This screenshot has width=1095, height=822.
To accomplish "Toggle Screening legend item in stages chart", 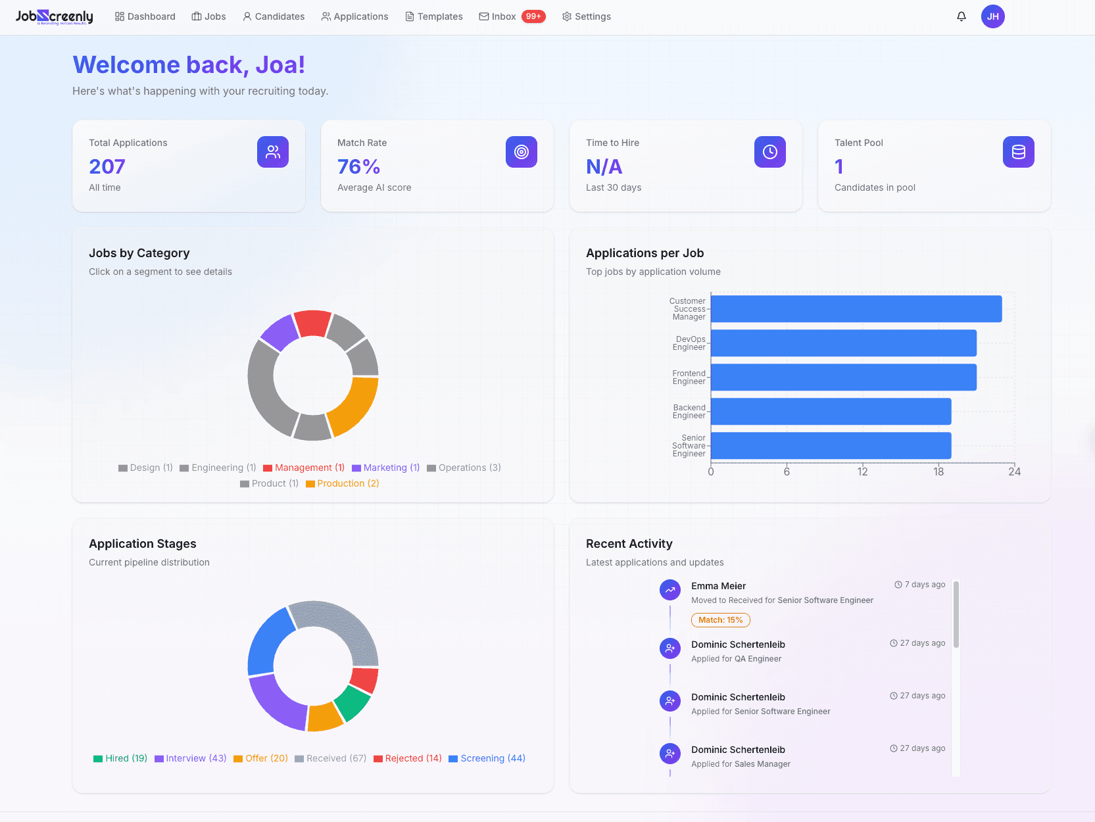I will pos(487,758).
